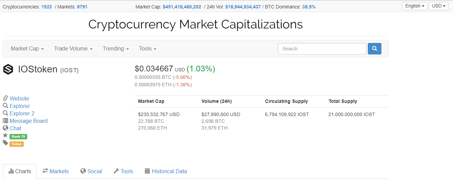Open the Tools menu in the navbar
The image size is (453, 182).
[147, 49]
